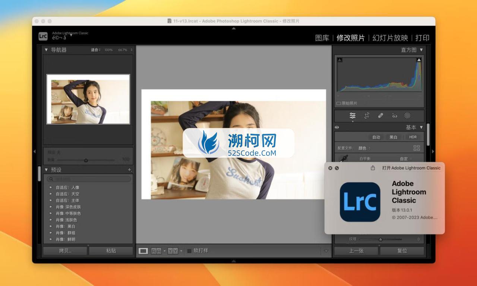Select Loupe view icon in toolbar

tap(143, 251)
